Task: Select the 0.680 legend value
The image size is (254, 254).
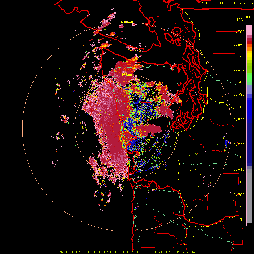Action: point(239,107)
